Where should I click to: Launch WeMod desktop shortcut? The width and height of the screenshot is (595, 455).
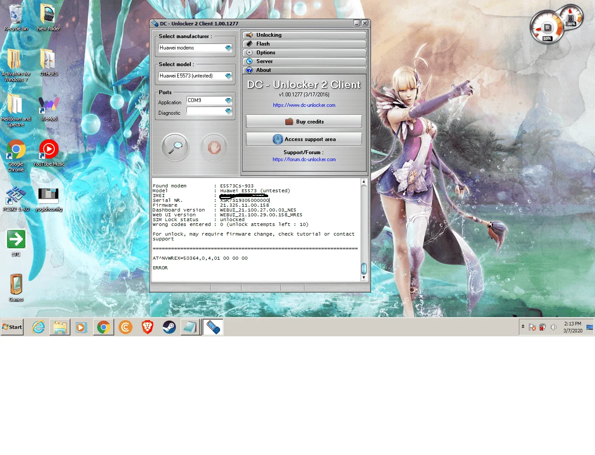[x=49, y=109]
